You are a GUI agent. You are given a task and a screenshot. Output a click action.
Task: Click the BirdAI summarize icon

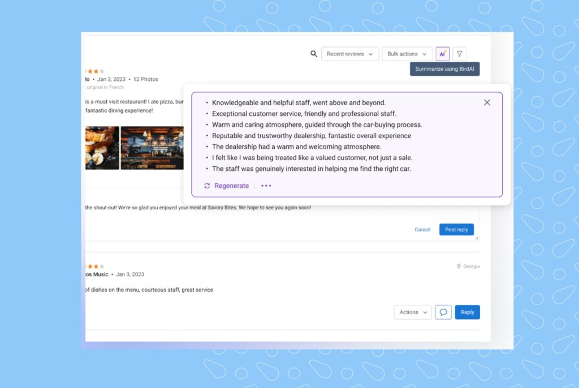pos(442,54)
